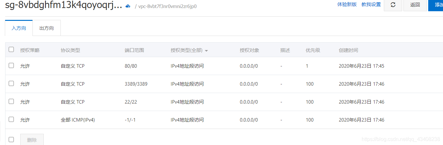
Task: Click IPv4地址段访问 in the ICMP row
Action: [187, 120]
